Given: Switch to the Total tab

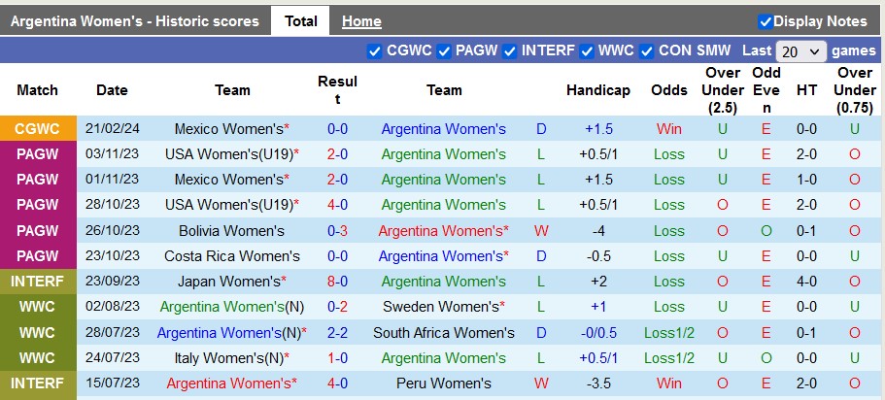Looking at the screenshot, I should (301, 20).
